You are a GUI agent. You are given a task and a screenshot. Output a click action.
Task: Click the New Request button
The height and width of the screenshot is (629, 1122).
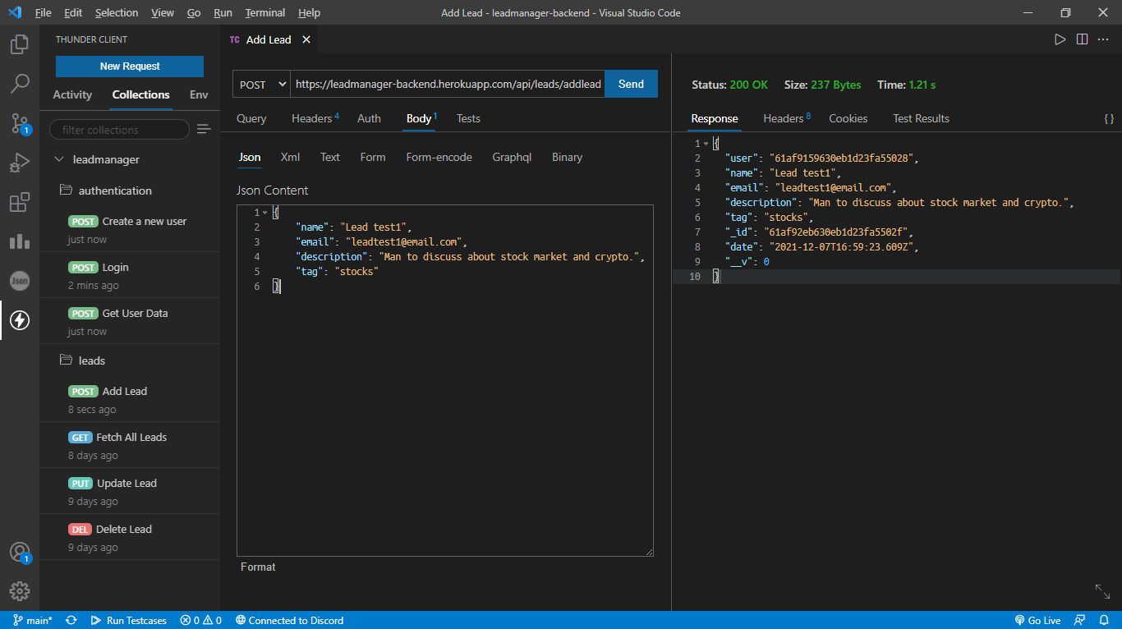130,67
